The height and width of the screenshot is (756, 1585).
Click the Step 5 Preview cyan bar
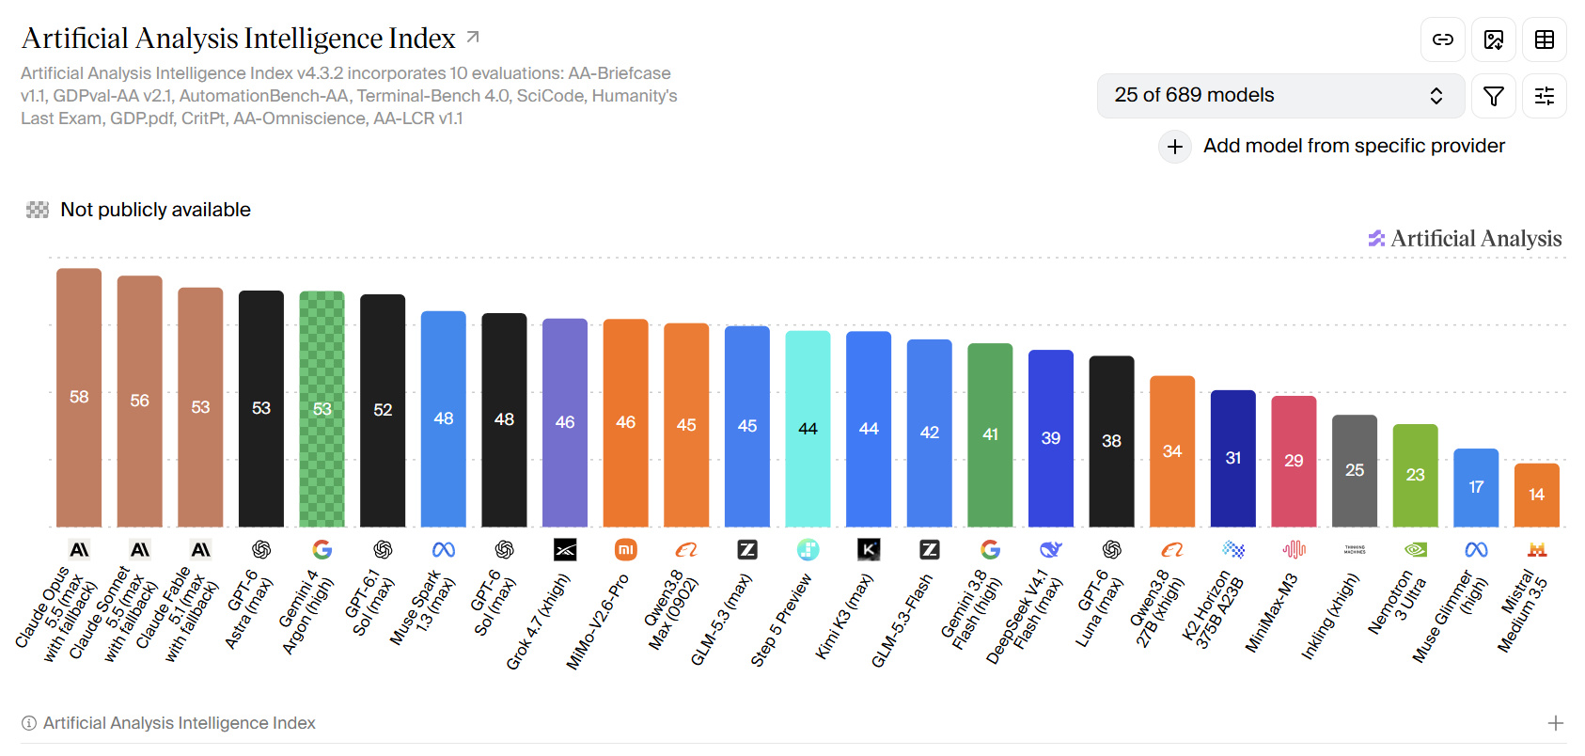[808, 429]
